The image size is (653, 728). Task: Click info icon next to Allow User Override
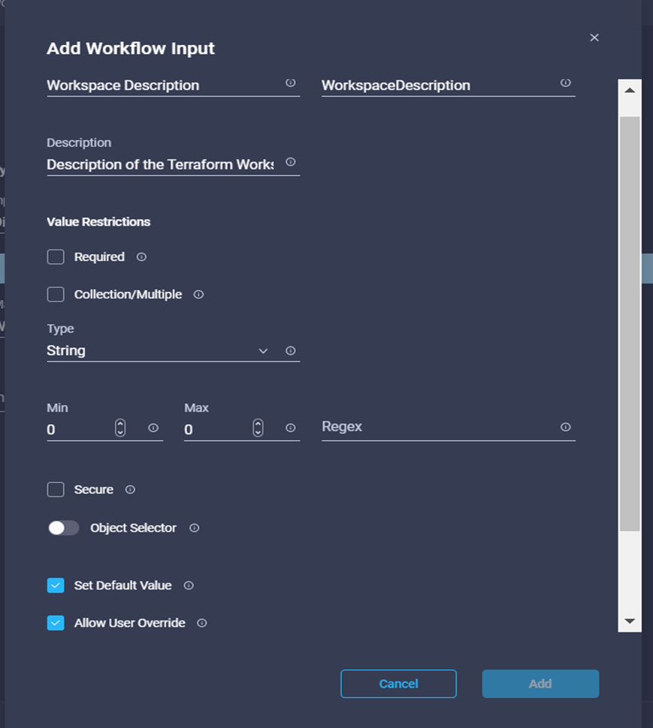pos(201,623)
